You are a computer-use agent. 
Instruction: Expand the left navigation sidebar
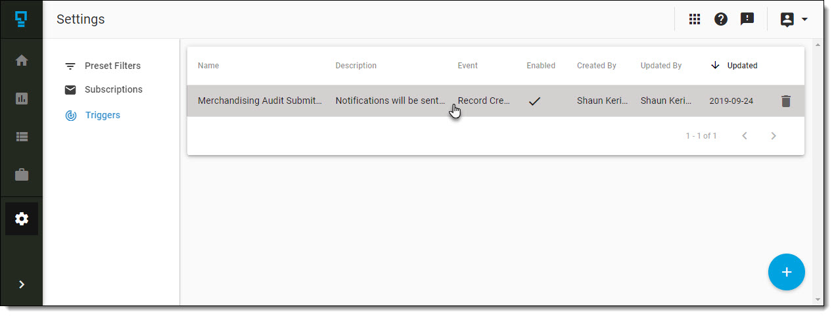point(22,284)
